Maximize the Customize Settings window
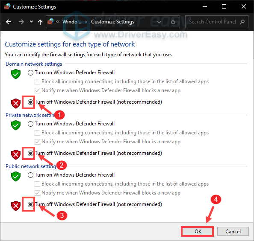The height and width of the screenshot is (241, 254). [224, 7]
